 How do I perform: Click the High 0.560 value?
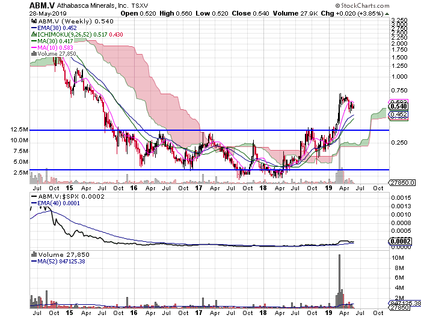(176, 13)
